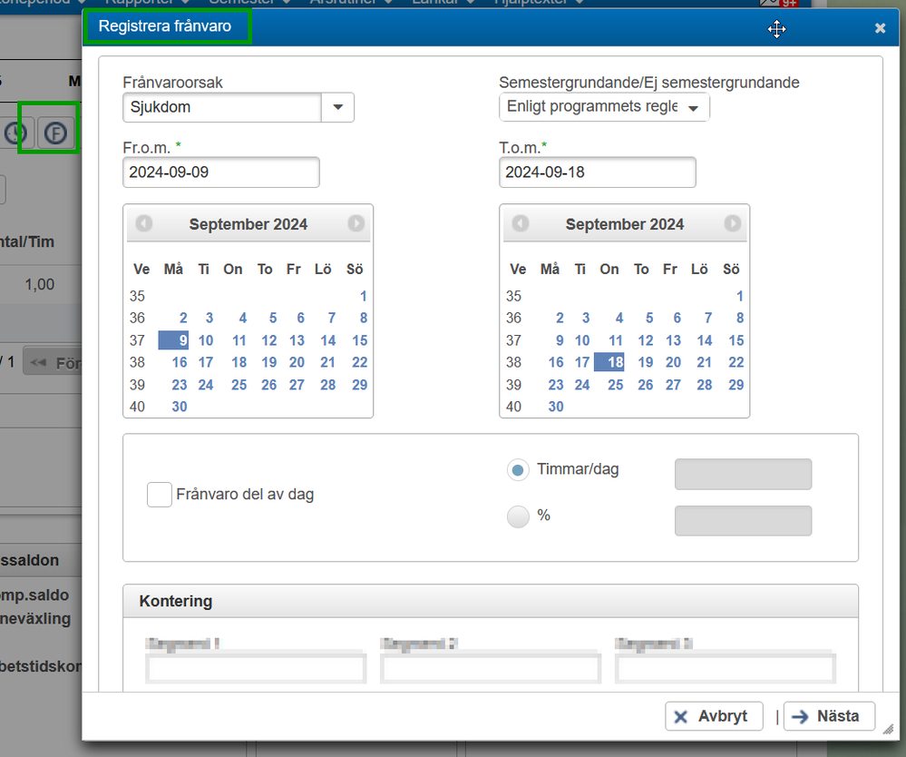The image size is (906, 757).
Task: Click the move handle icon in dialog title bar
Action: coord(776,29)
